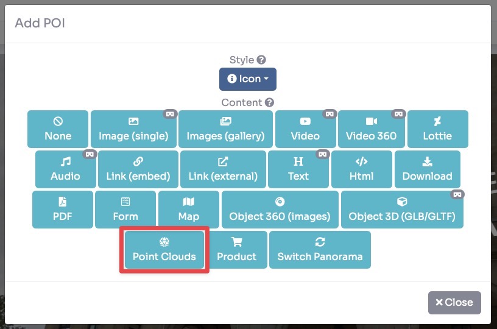Click VR badge on Video 360
497x329 pixels.
pyautogui.click(x=398, y=114)
